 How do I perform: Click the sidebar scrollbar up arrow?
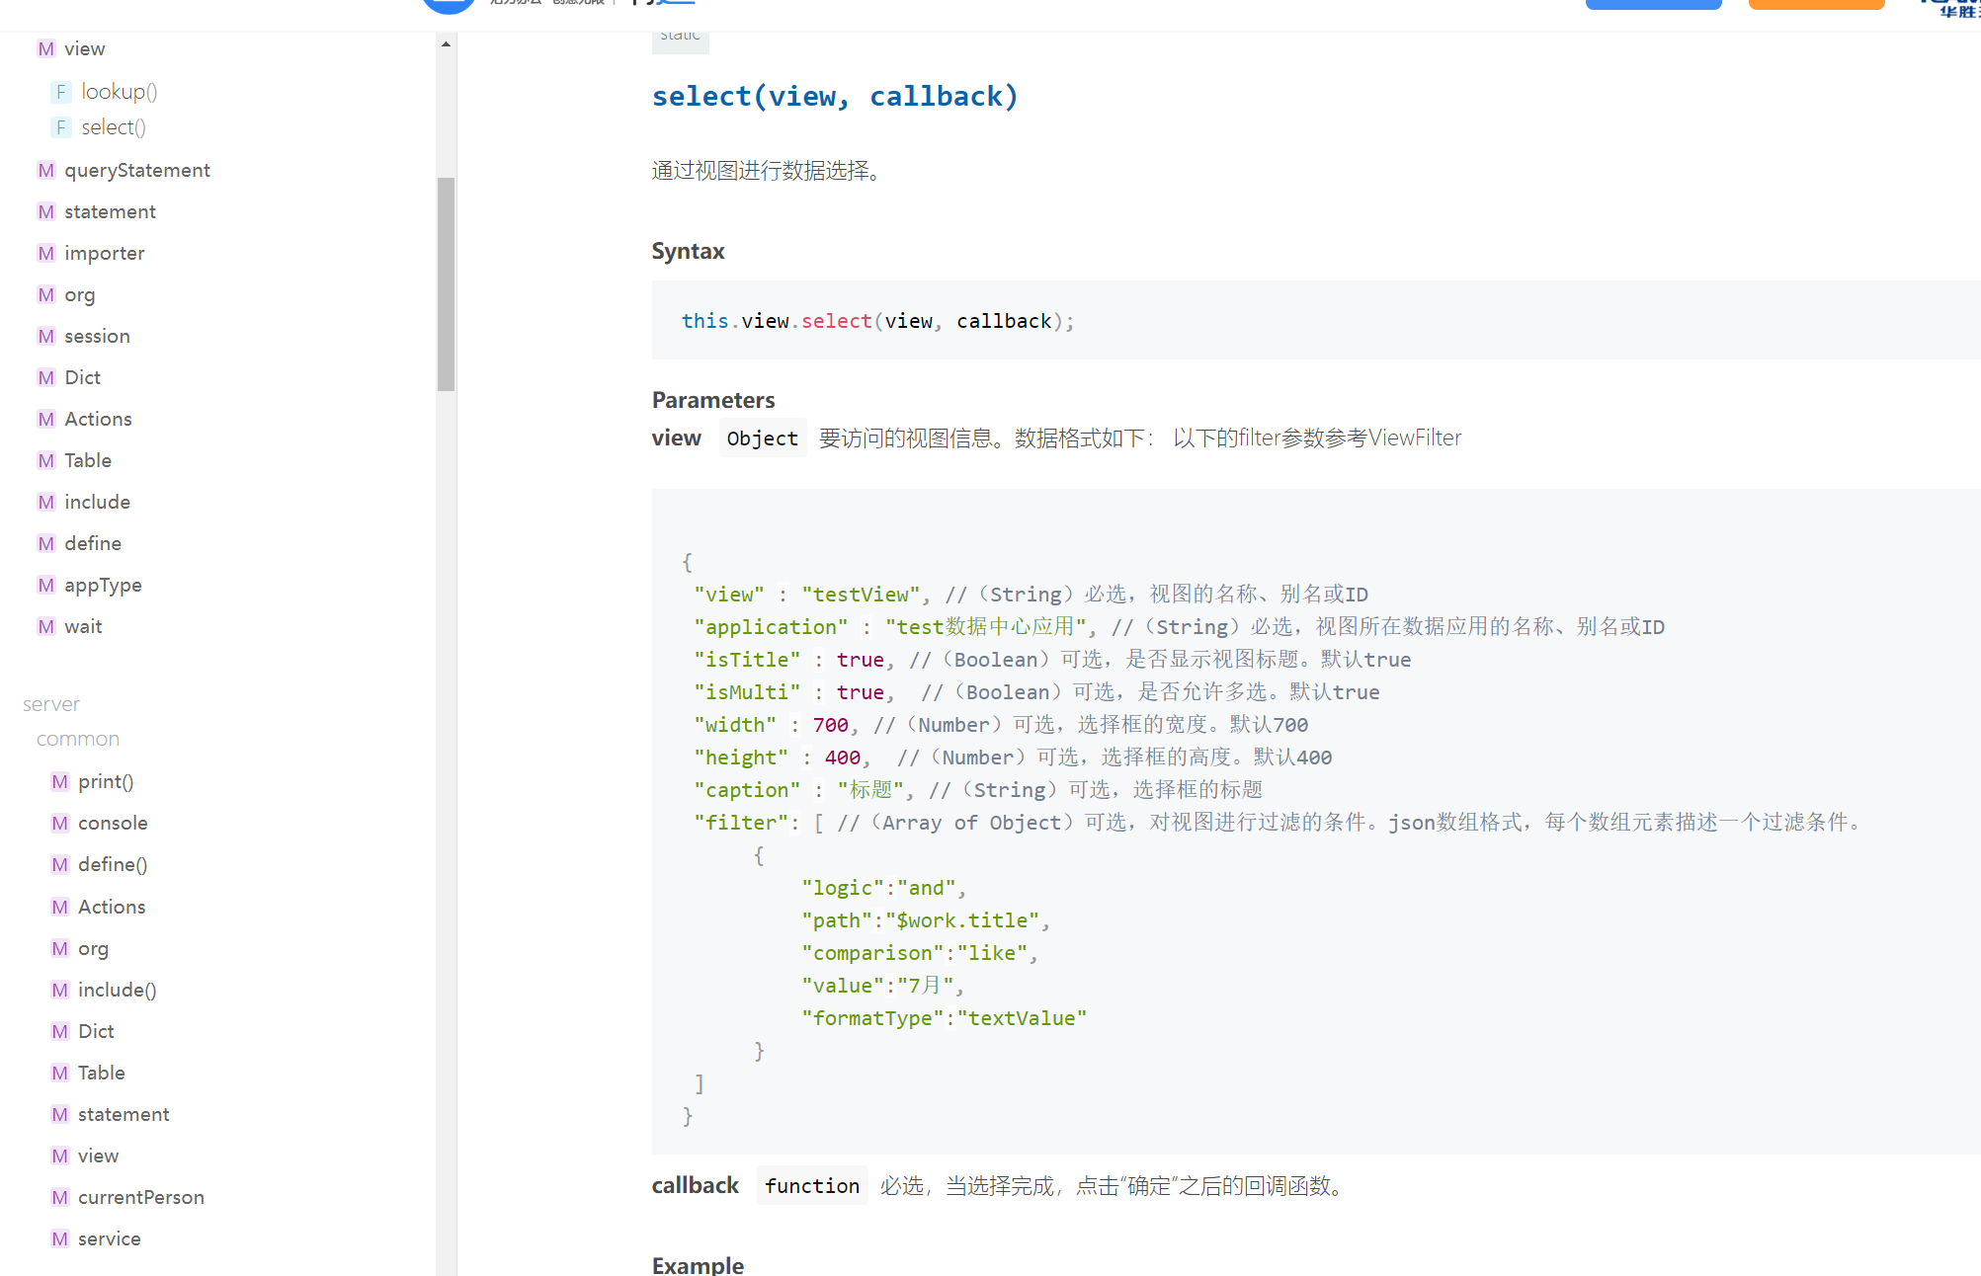tap(447, 43)
